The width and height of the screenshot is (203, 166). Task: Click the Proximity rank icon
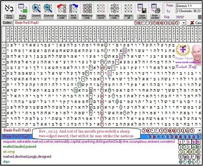(114, 8)
